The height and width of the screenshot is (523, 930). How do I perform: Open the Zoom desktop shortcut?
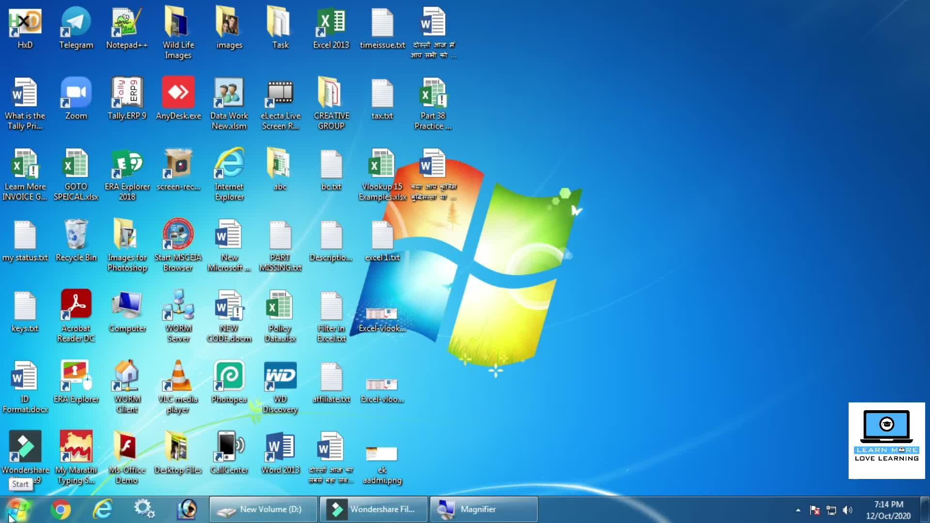76,99
